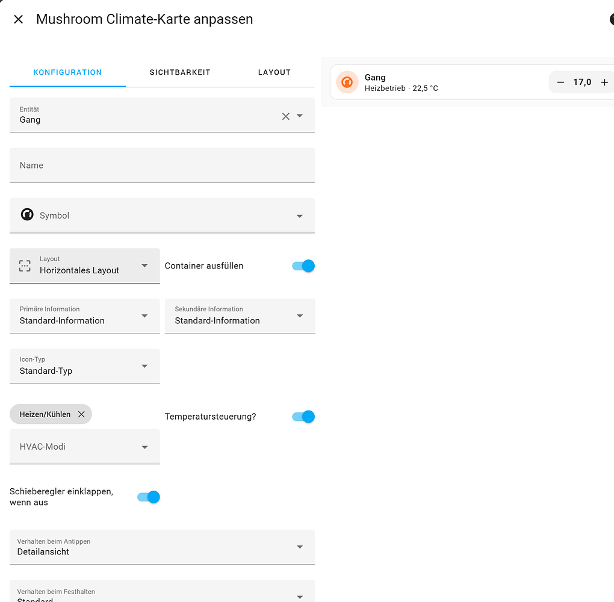
Task: Click the thermostat icon in Symbol field
Action: (27, 215)
